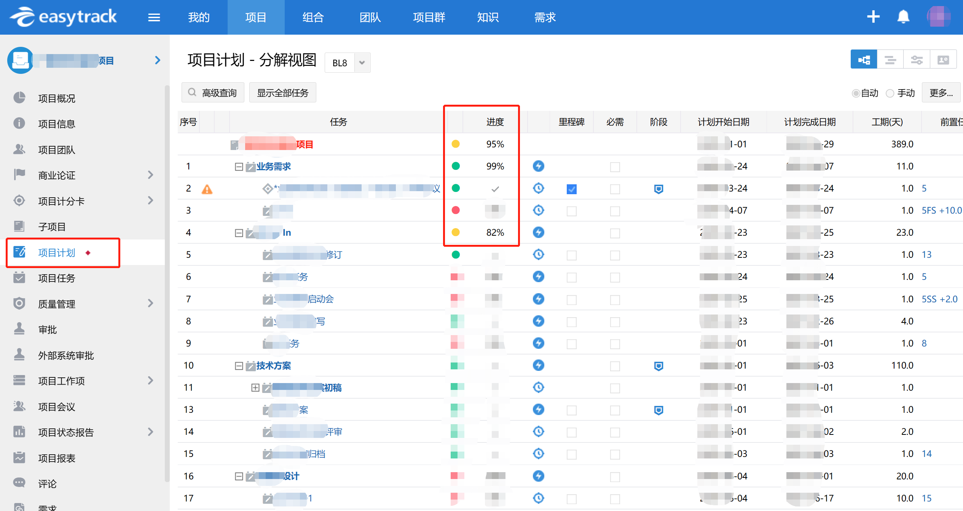Image resolution: width=963 pixels, height=511 pixels.
Task: Click the plus add icon in header
Action: [x=873, y=17]
